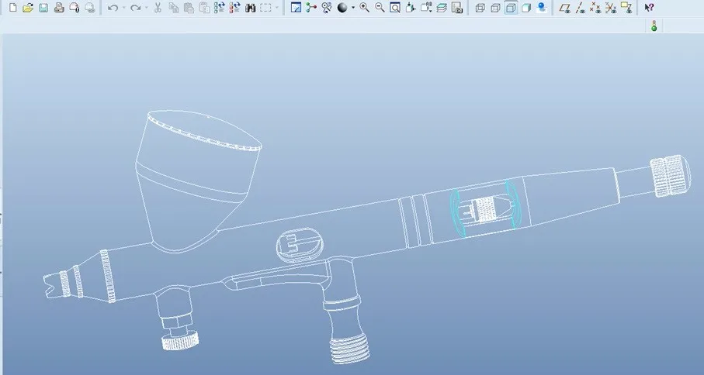
Task: Select the Zoom In magnifier
Action: pyautogui.click(x=365, y=7)
